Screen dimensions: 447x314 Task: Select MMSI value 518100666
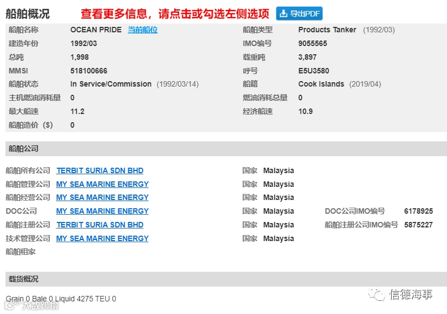pyautogui.click(x=89, y=71)
